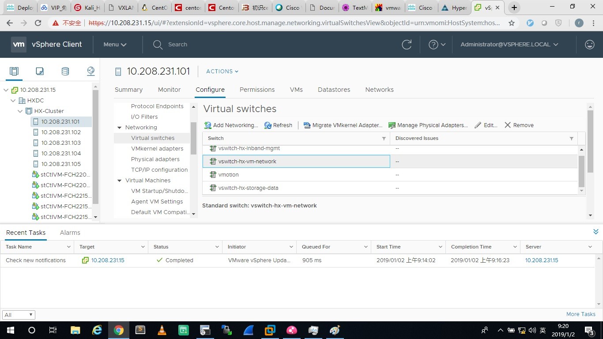
Task: Open a new Chrome tab
Action: tap(514, 8)
